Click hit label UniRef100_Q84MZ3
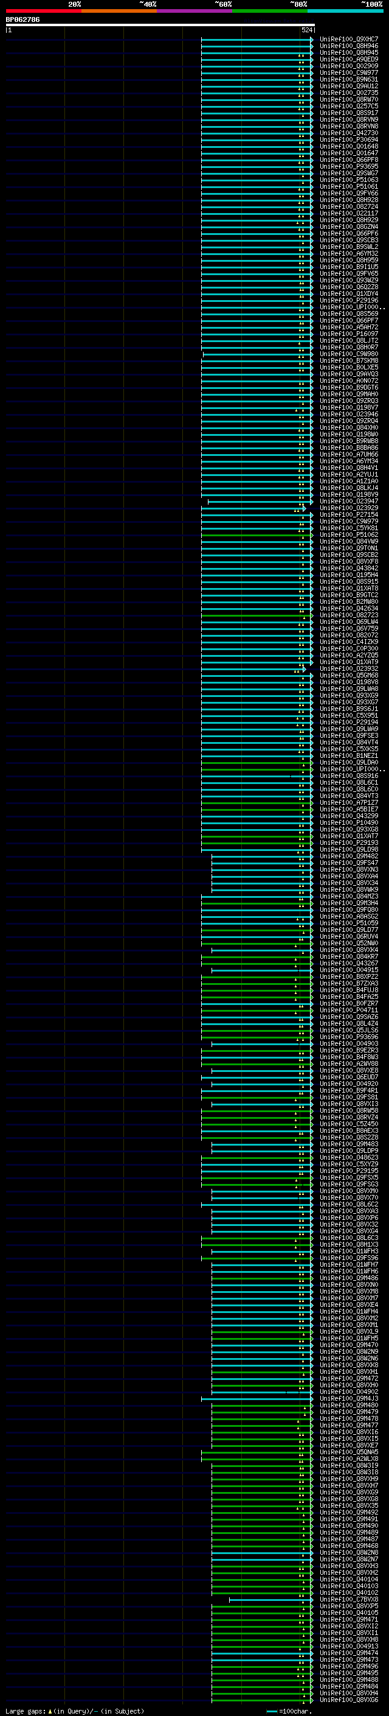This screenshot has width=389, height=1716. 349,896
